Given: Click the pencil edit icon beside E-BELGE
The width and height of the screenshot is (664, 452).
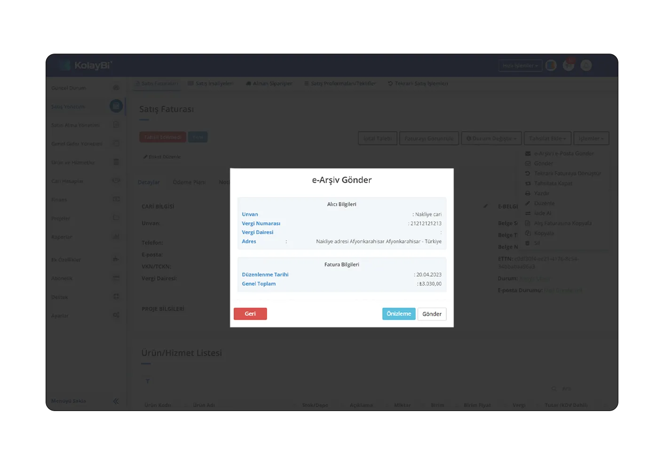Looking at the screenshot, I should point(485,206).
